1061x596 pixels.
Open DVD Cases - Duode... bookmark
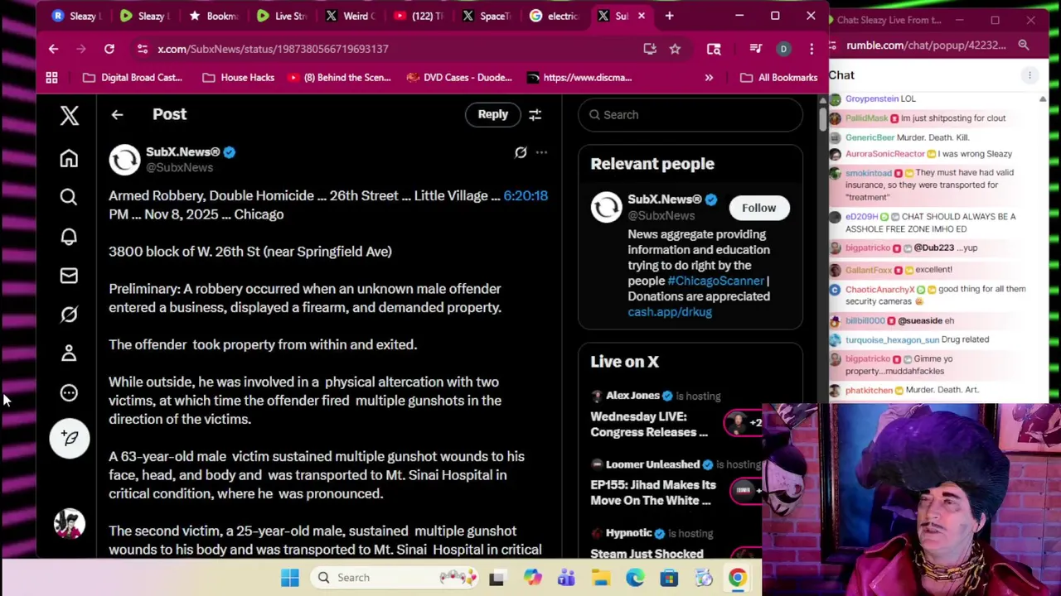[459, 78]
